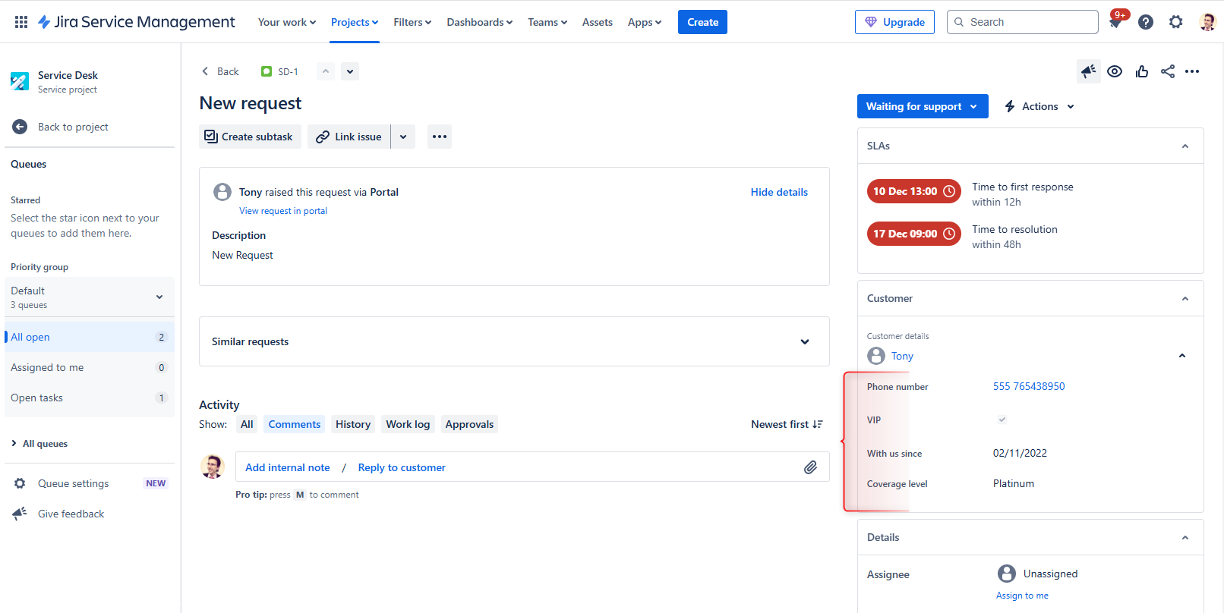1224x613 pixels.
Task: Open the settings gear icon
Action: coord(1176,22)
